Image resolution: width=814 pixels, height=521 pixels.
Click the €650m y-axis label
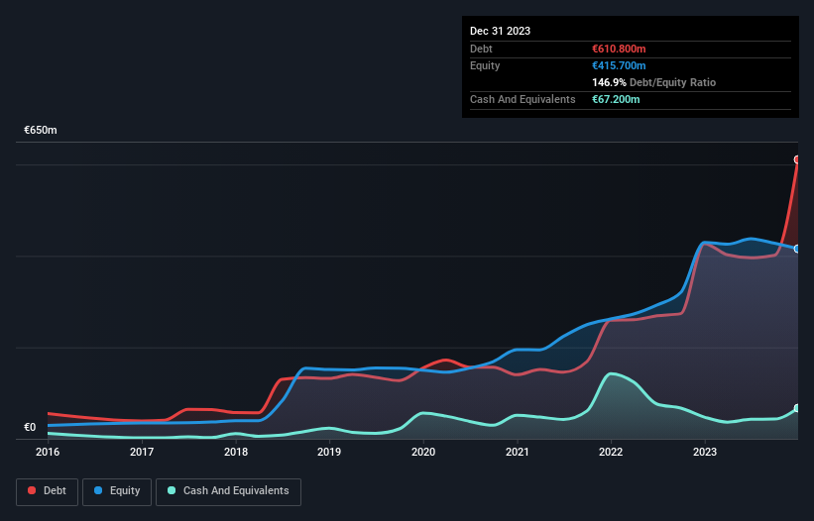click(x=41, y=130)
